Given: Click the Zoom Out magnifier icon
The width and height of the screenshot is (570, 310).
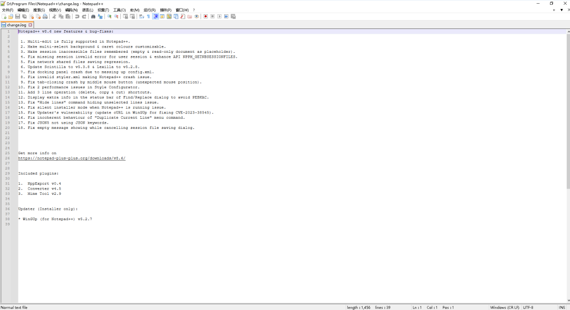Looking at the screenshot, I should [x=116, y=16].
